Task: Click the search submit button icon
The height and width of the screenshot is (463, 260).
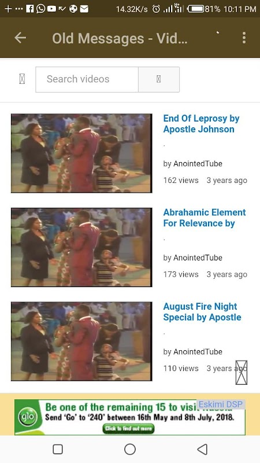Action: tap(158, 79)
